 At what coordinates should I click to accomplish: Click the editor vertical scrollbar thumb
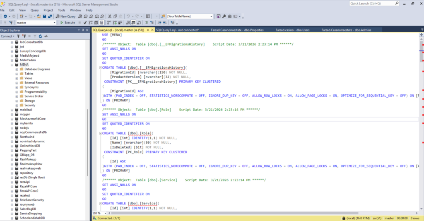click(x=421, y=51)
